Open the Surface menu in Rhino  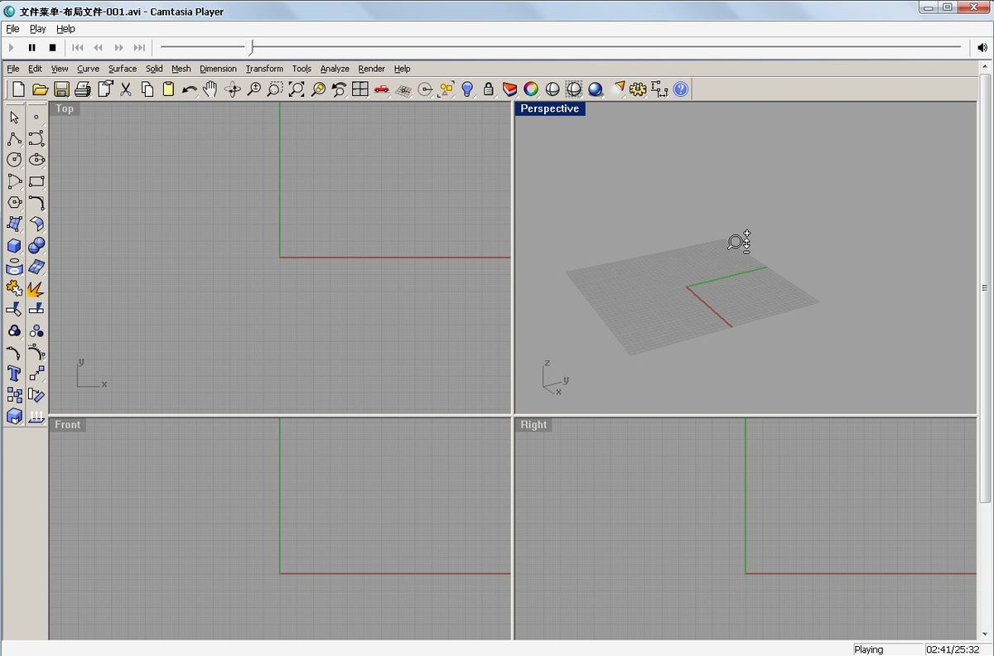[x=122, y=69]
